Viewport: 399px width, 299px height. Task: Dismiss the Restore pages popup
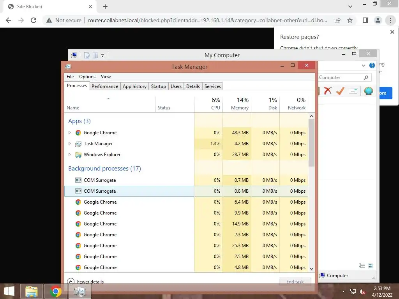[392, 32]
